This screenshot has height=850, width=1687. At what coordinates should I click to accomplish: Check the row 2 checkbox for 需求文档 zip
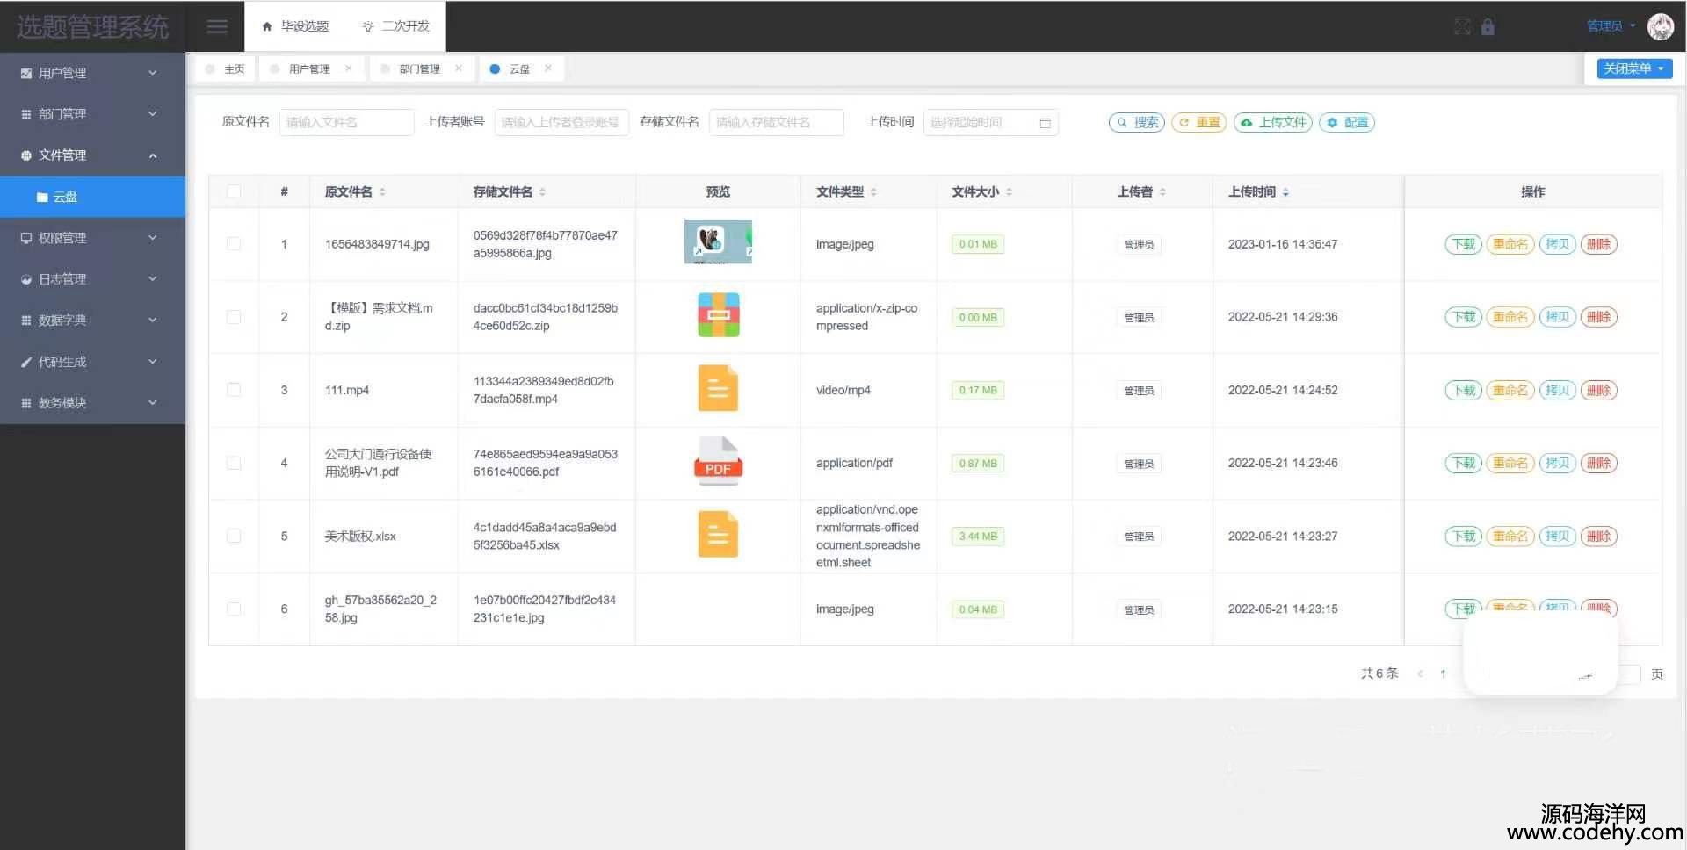234,317
